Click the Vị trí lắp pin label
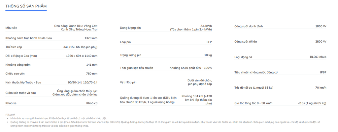The height and width of the screenshot is (132, 338). pyautogui.click(x=128, y=82)
